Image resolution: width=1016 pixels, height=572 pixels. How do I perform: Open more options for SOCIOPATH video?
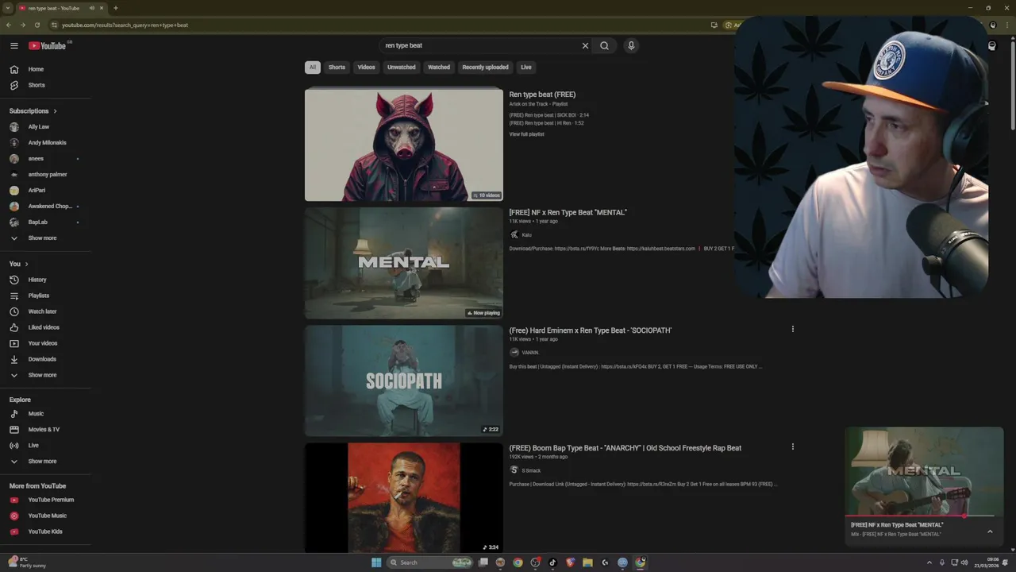coord(792,329)
